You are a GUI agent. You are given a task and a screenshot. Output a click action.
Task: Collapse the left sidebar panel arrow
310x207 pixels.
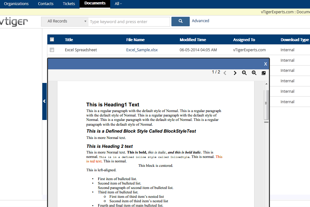(44, 101)
